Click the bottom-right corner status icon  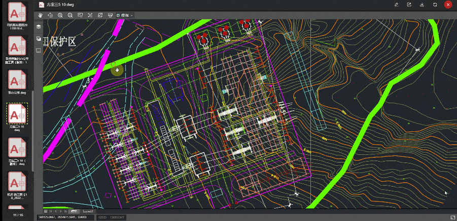tap(452, 217)
